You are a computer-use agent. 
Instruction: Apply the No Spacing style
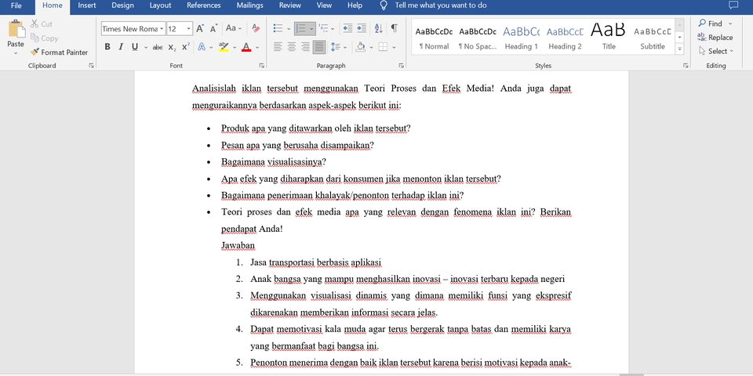[478, 38]
